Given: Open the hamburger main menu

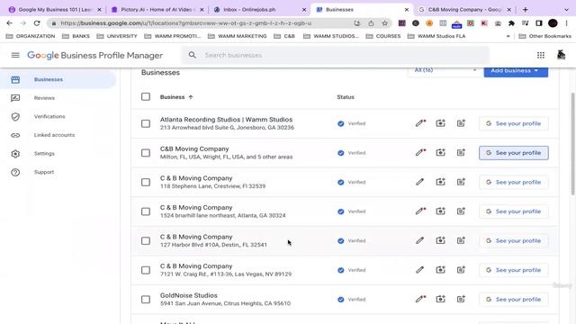Looking at the screenshot, I should pyautogui.click(x=15, y=55).
